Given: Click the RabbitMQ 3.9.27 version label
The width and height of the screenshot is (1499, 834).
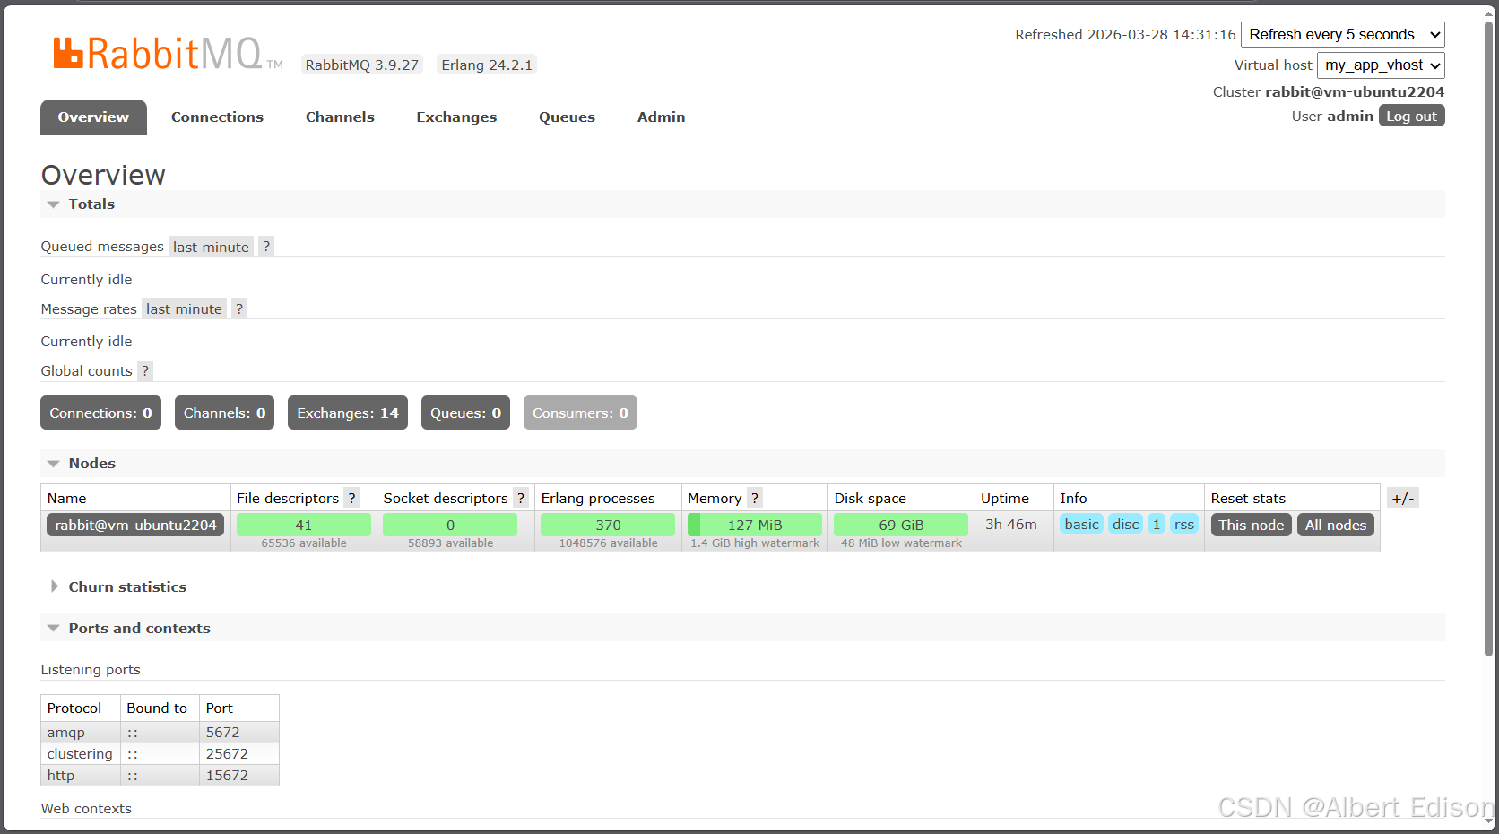Looking at the screenshot, I should pyautogui.click(x=362, y=65).
